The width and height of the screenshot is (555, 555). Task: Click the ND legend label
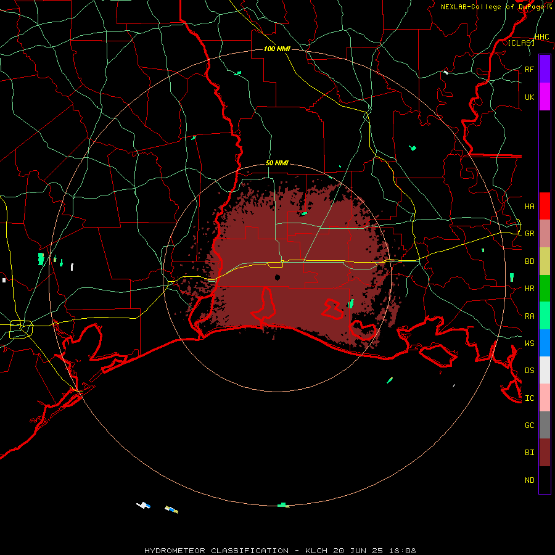pos(529,480)
